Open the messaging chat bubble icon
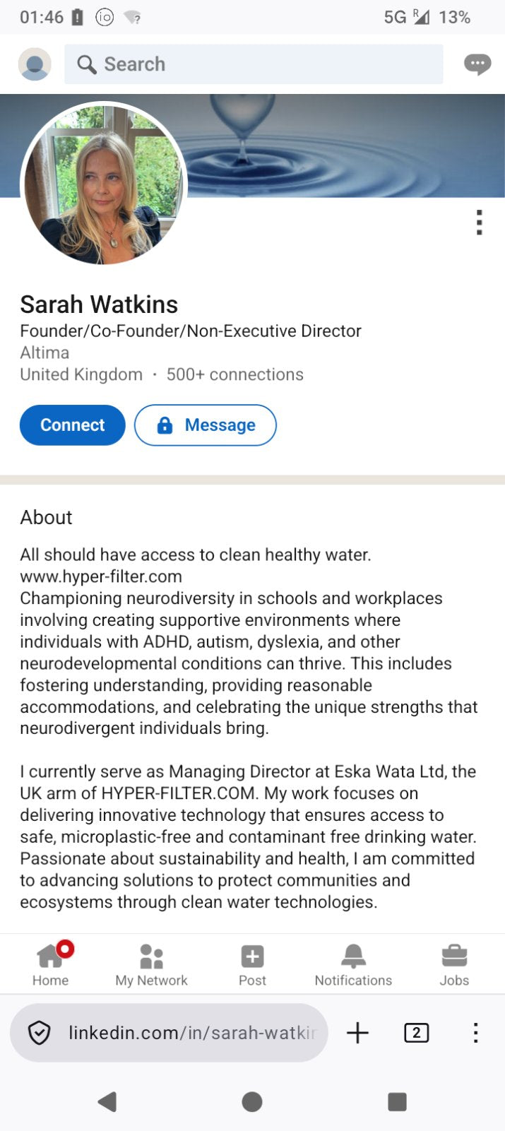Image resolution: width=505 pixels, height=1131 pixels. pos(477,64)
